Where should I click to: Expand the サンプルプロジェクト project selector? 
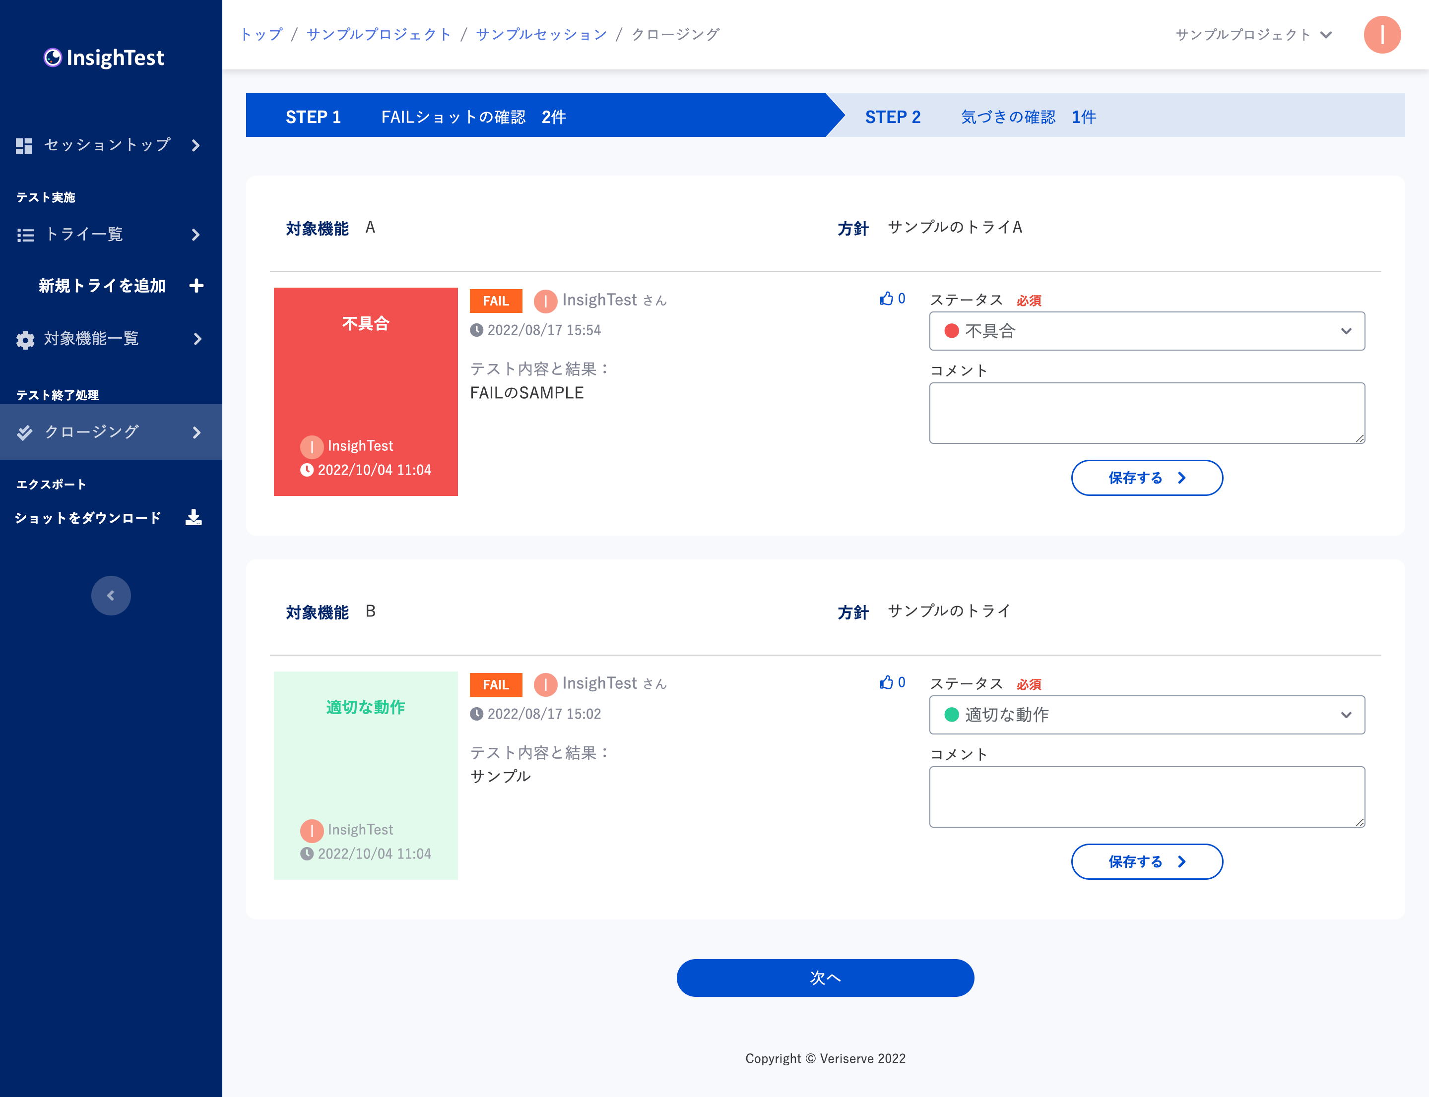pos(1252,35)
